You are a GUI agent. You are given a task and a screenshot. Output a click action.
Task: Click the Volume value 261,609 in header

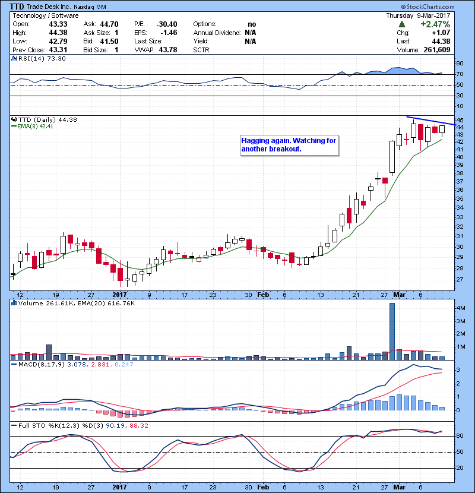tap(436, 50)
